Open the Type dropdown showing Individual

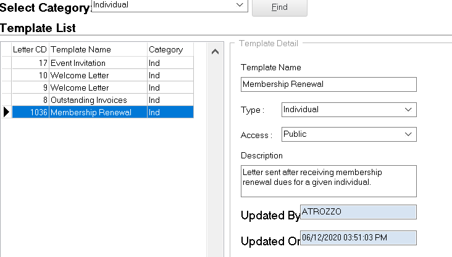pyautogui.click(x=349, y=110)
